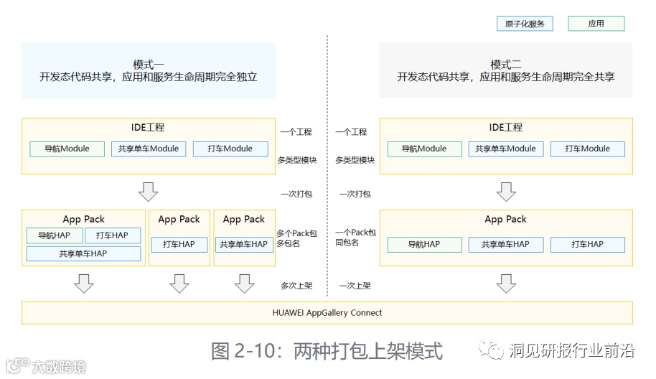Select 打车Module in the 模式二 IDE工程

tap(587, 149)
